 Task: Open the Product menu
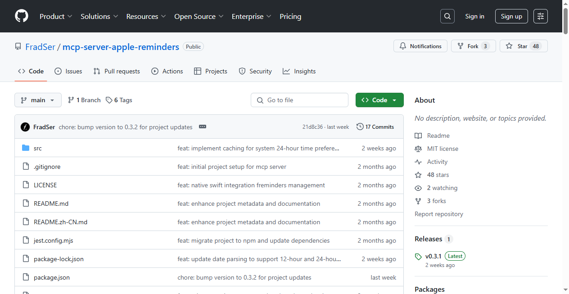(x=56, y=16)
